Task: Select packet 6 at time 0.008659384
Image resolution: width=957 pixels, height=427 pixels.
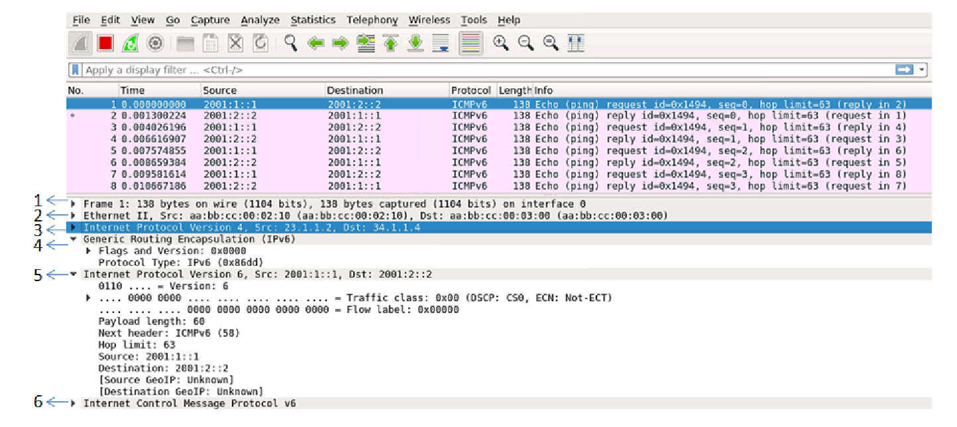Action: click(499, 162)
